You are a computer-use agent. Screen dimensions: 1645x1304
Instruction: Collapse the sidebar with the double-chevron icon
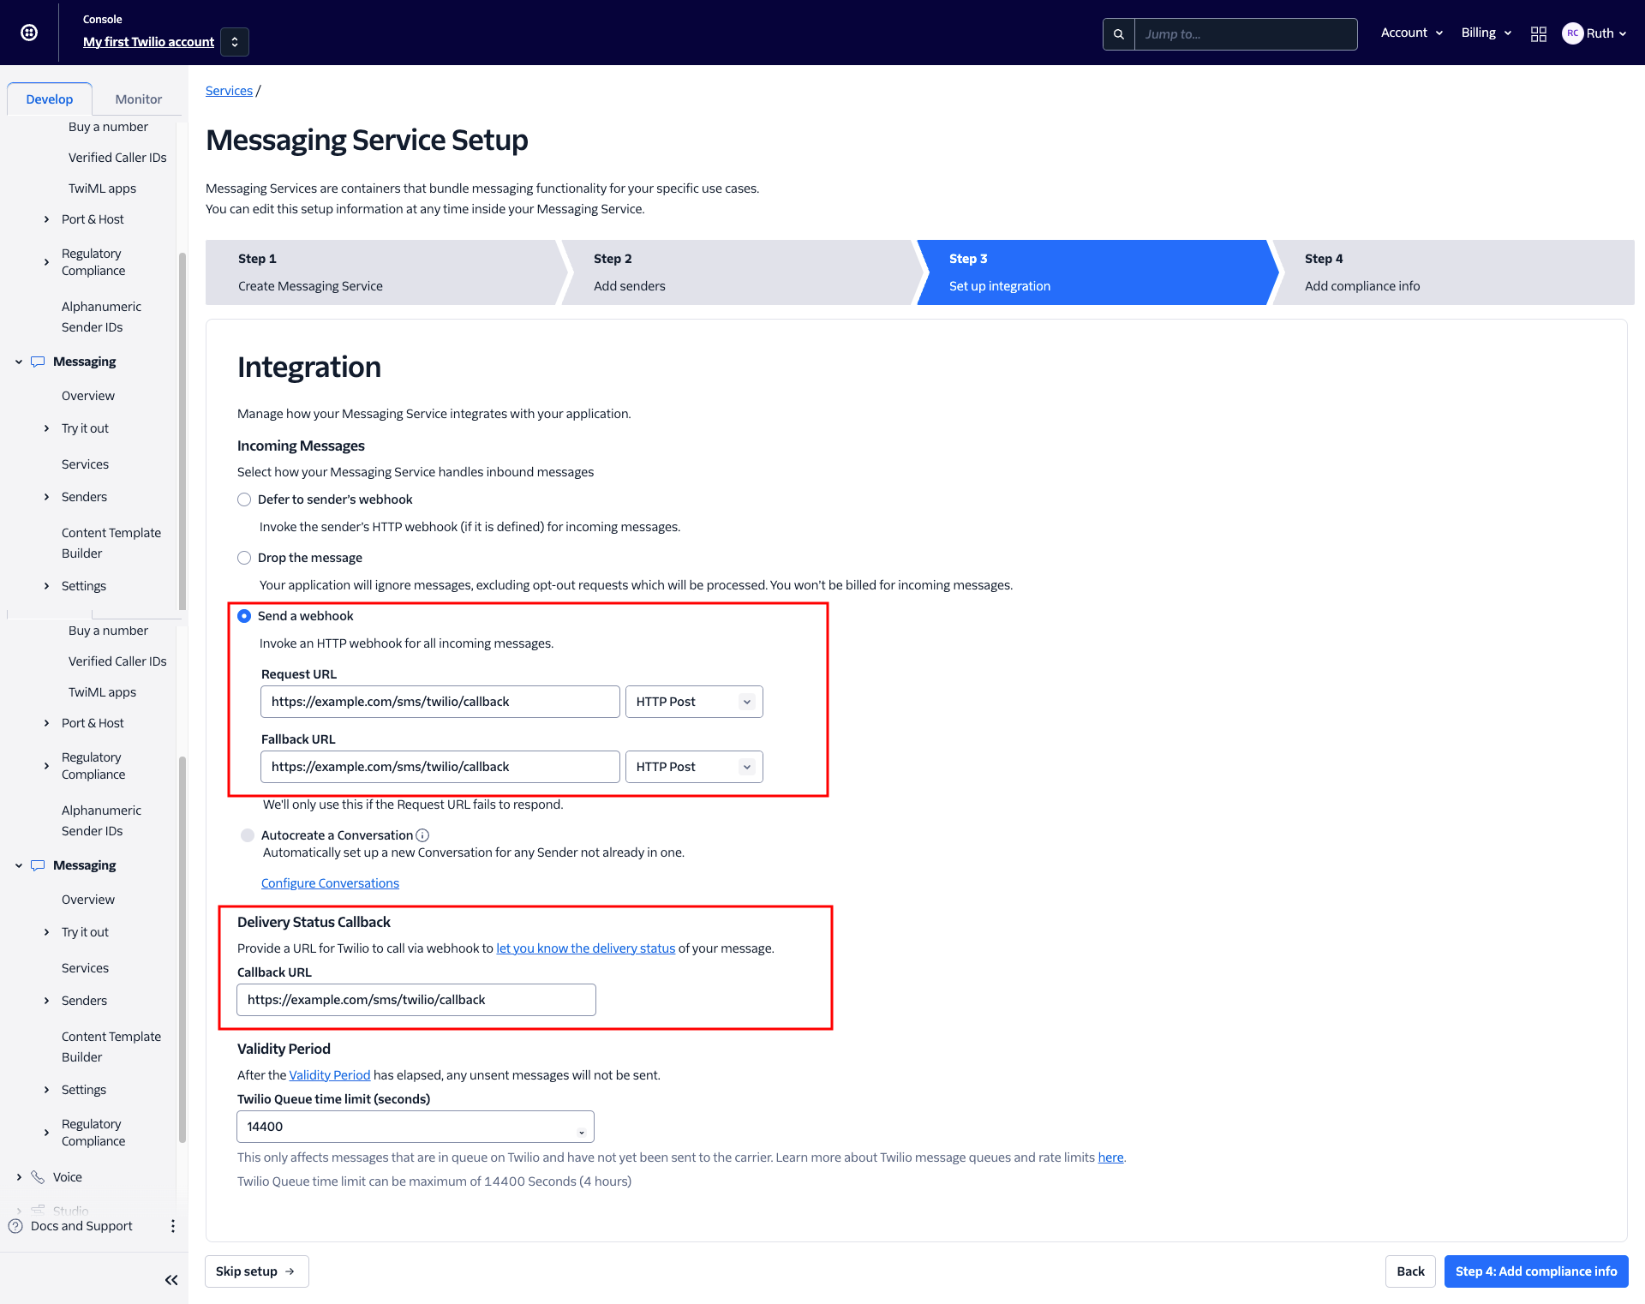[x=171, y=1280]
